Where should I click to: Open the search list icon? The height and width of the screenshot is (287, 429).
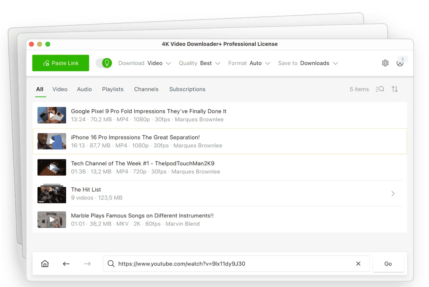click(380, 89)
